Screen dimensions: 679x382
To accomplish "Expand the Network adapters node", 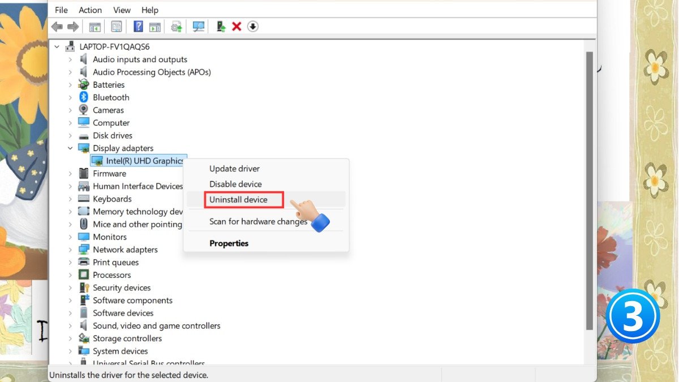I will click(x=70, y=250).
